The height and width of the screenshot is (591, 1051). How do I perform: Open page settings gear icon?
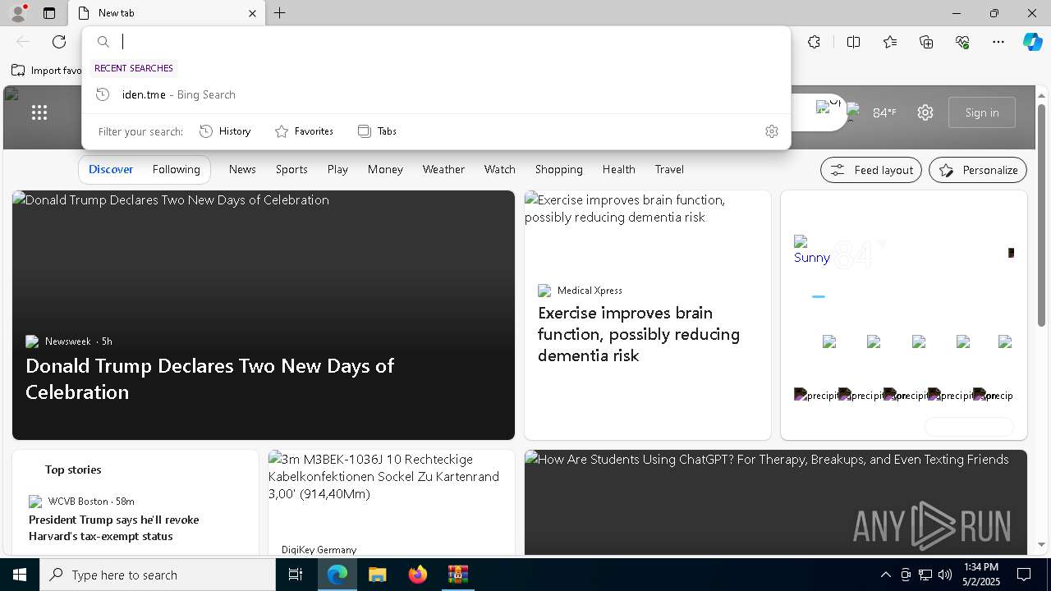click(925, 112)
